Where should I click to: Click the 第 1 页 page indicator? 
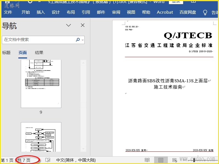point(7,160)
